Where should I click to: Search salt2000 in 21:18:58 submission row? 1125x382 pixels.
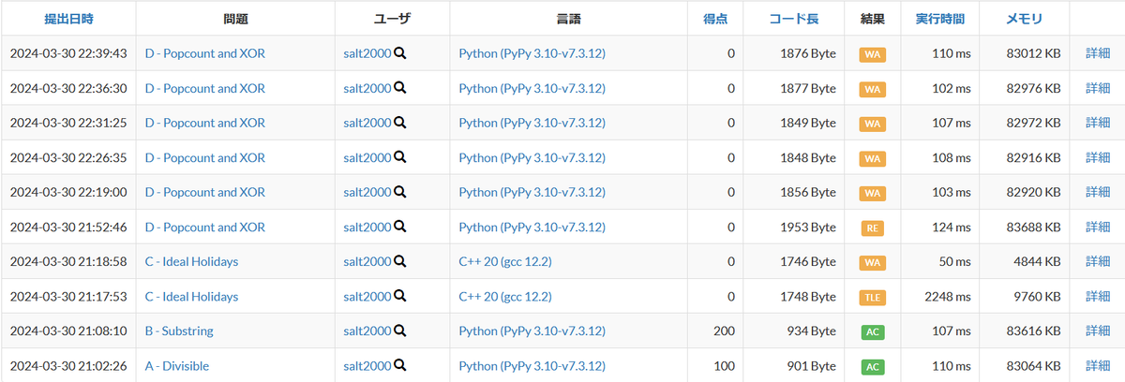tap(400, 261)
